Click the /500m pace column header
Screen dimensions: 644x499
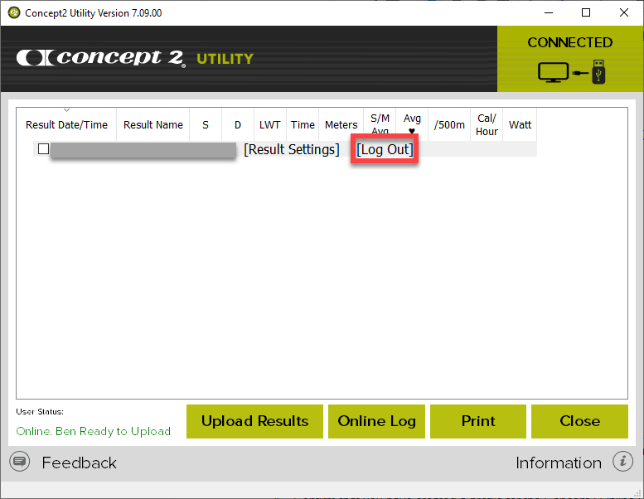point(448,125)
